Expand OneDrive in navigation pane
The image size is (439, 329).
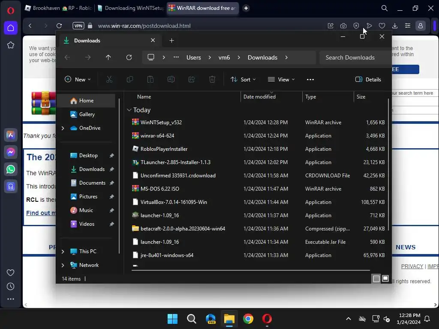[63, 128]
